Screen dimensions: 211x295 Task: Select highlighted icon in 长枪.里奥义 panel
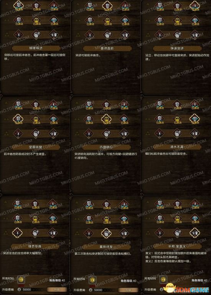[x=195, y=233]
